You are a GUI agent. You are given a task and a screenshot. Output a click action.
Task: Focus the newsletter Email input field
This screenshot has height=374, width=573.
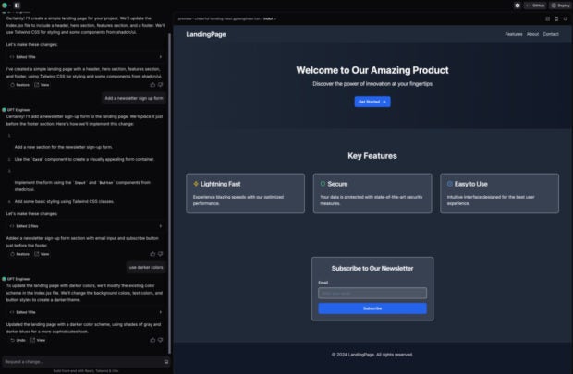point(372,294)
